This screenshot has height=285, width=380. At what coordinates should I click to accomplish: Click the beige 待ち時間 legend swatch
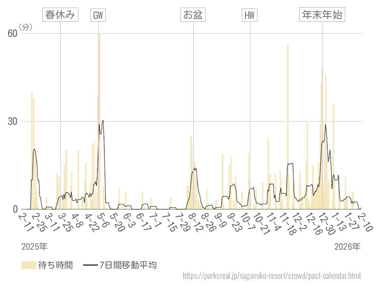(28, 265)
